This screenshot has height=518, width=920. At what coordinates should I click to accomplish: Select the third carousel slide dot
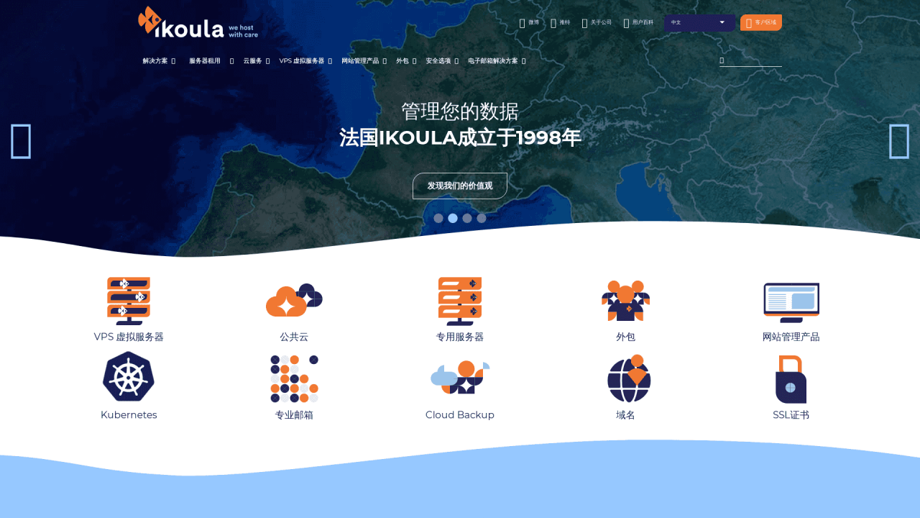tap(467, 218)
